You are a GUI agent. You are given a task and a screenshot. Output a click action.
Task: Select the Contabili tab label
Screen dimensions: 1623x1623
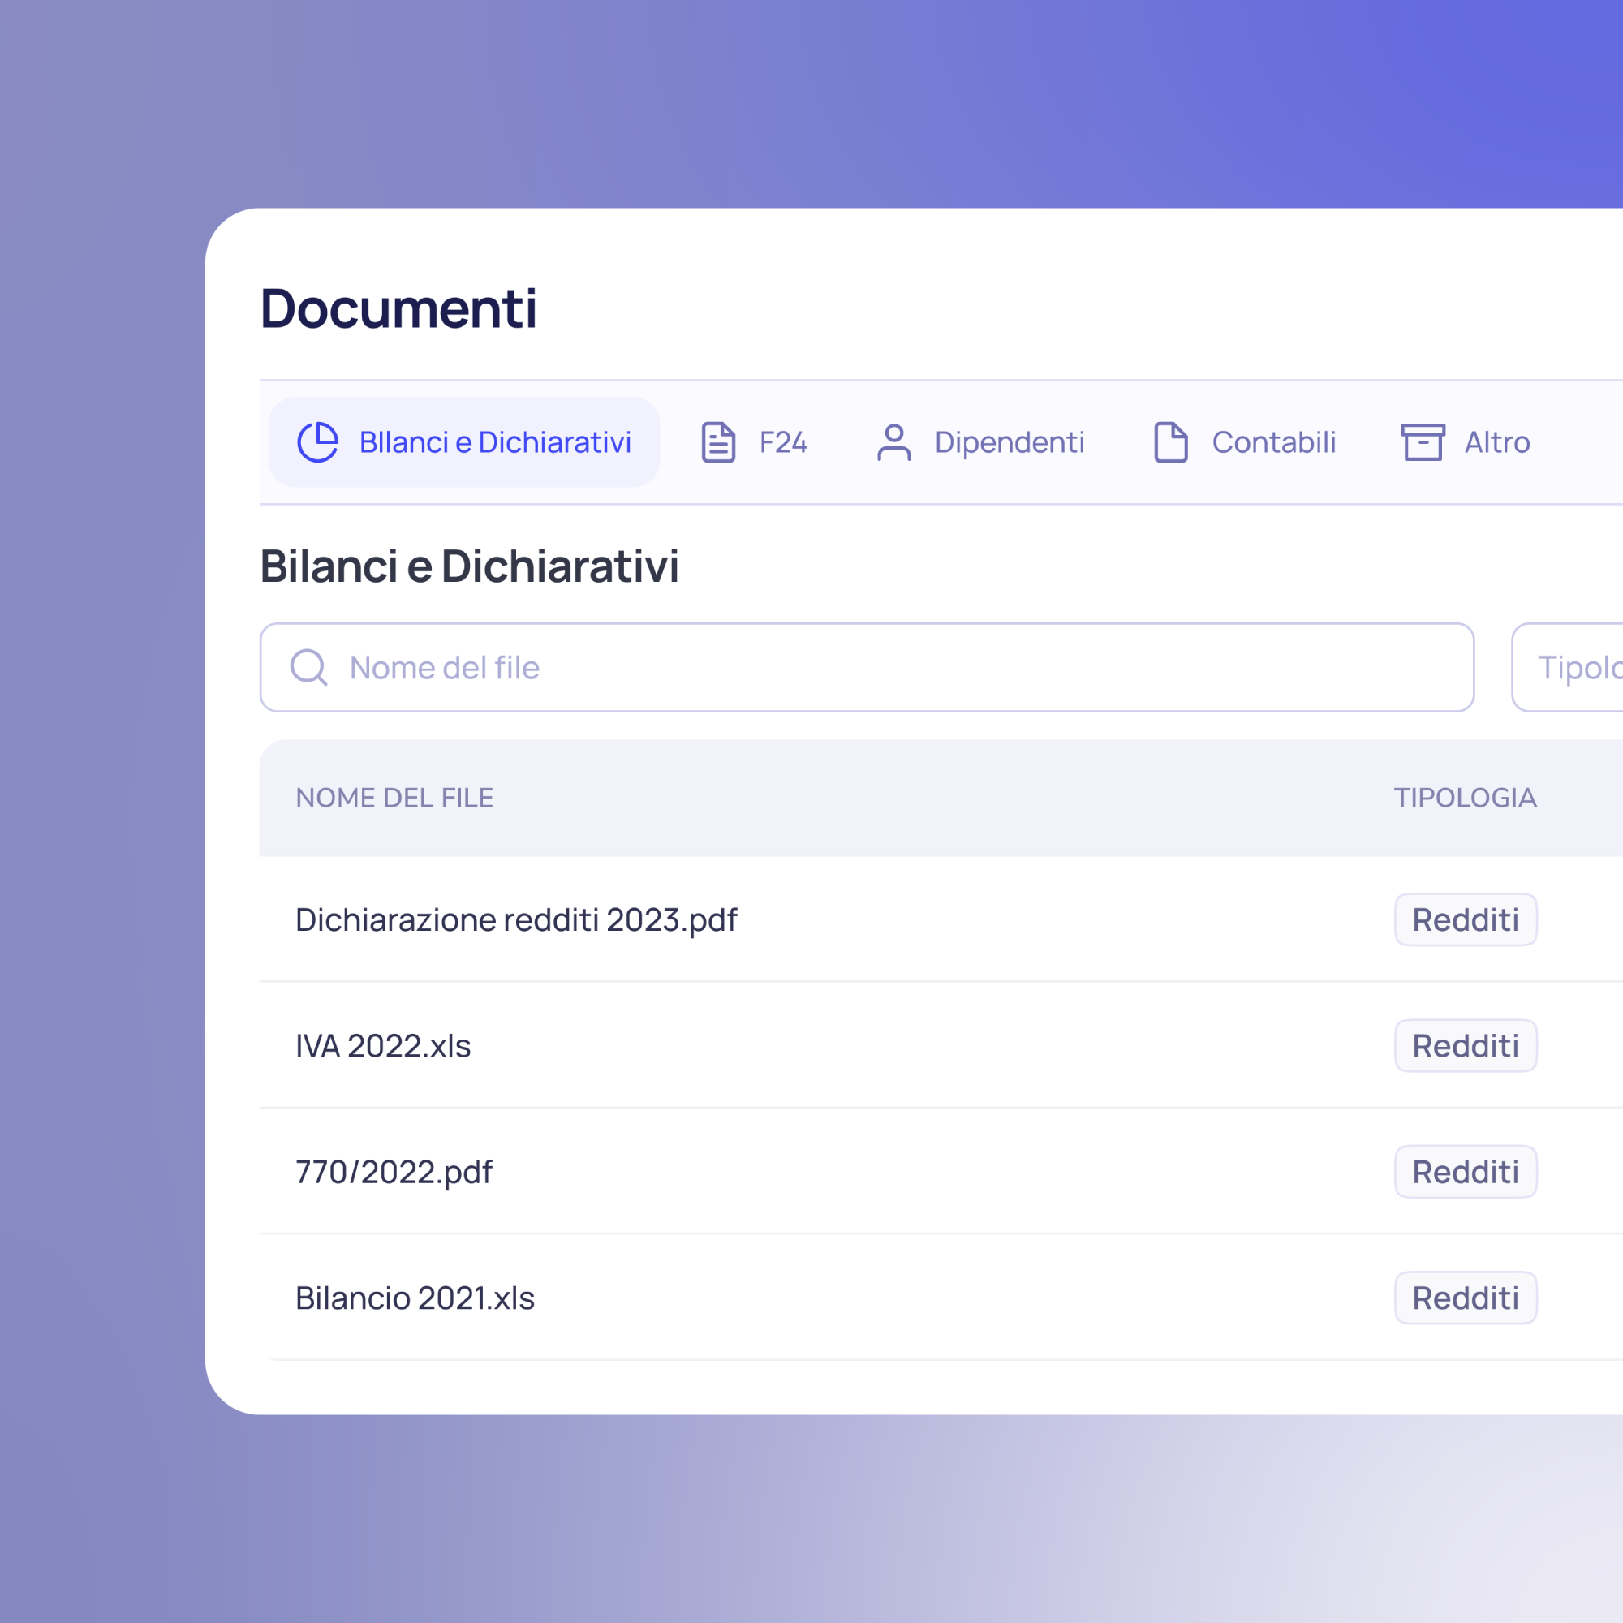1272,442
